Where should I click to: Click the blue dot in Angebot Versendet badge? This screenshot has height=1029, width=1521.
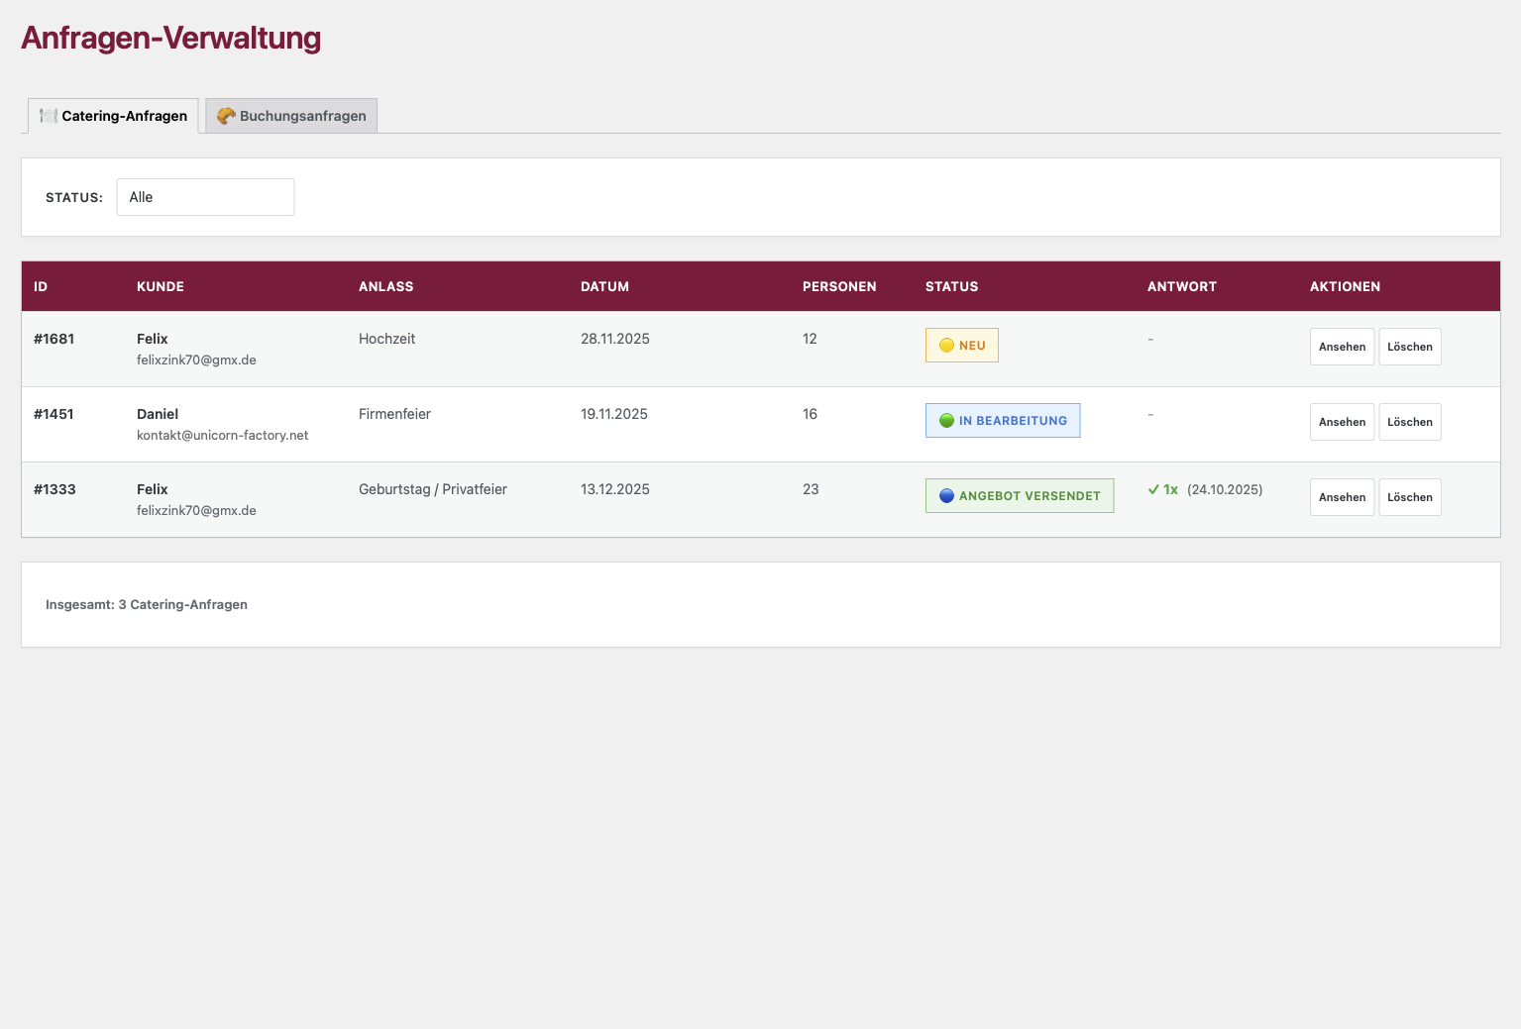pyautogui.click(x=946, y=496)
